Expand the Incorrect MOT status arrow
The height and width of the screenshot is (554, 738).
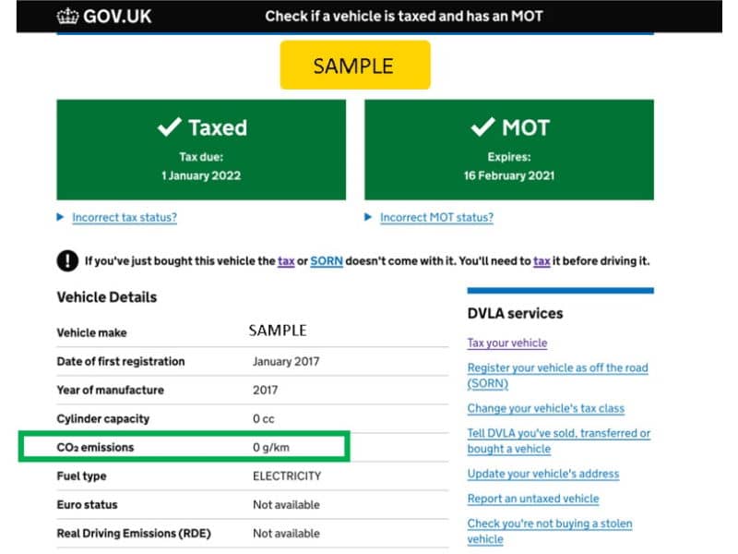click(368, 217)
